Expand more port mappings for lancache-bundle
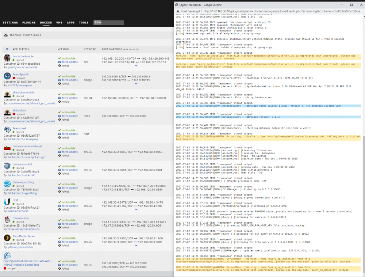The width and height of the screenshot is (365, 277). (136, 66)
